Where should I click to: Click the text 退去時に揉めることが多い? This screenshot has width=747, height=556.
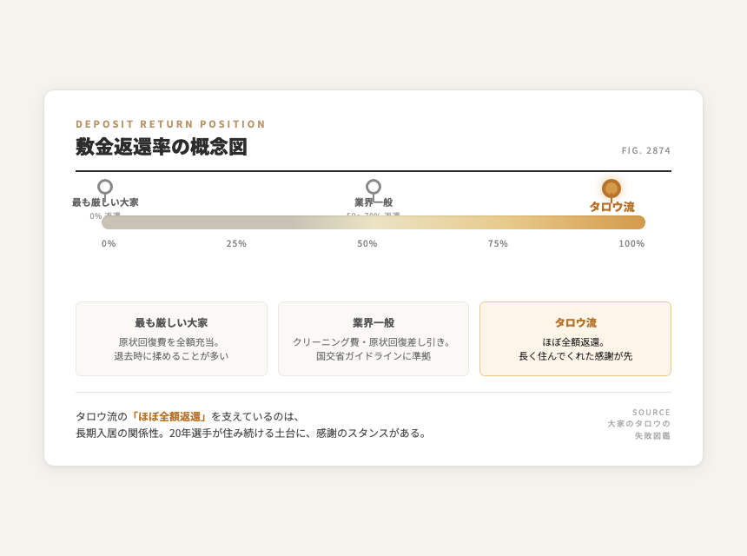point(171,356)
